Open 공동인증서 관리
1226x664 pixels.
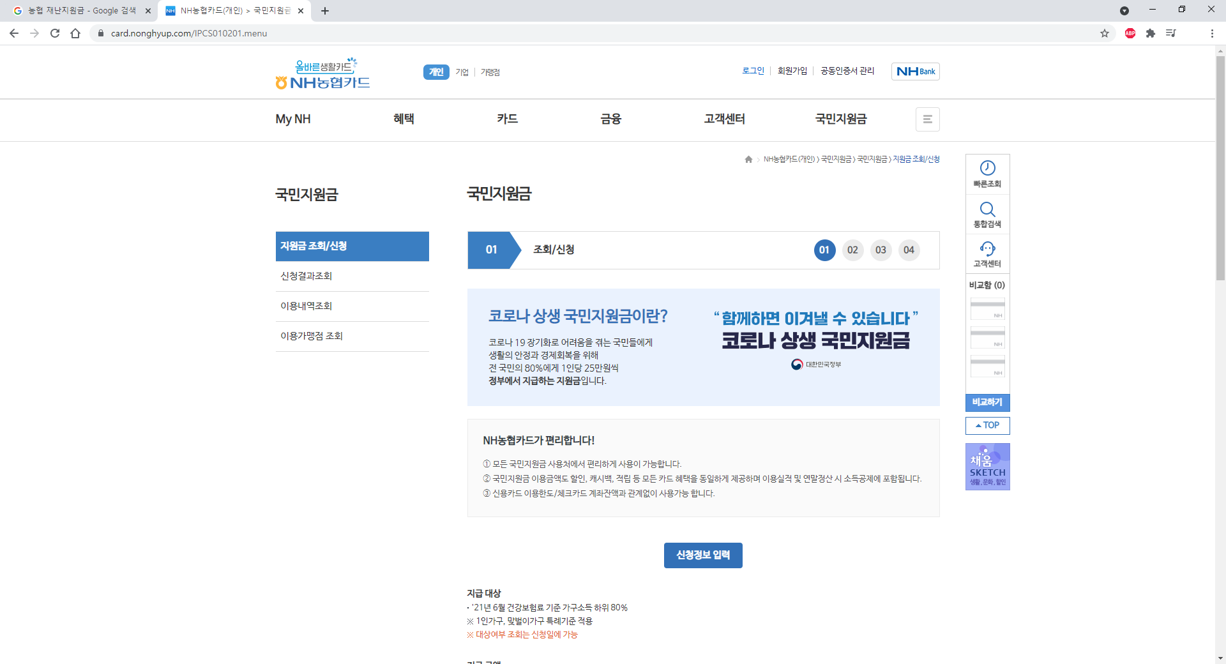coord(847,71)
